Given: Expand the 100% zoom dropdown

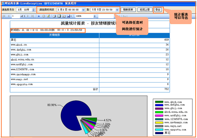Looking at the screenshot, I should click(x=95, y=16).
